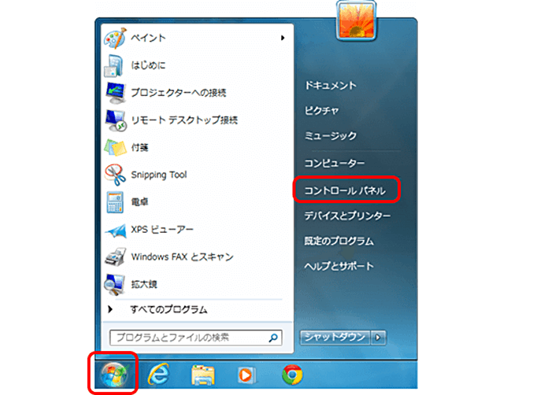
Task: Click the program and file search box
Action: coord(187,338)
